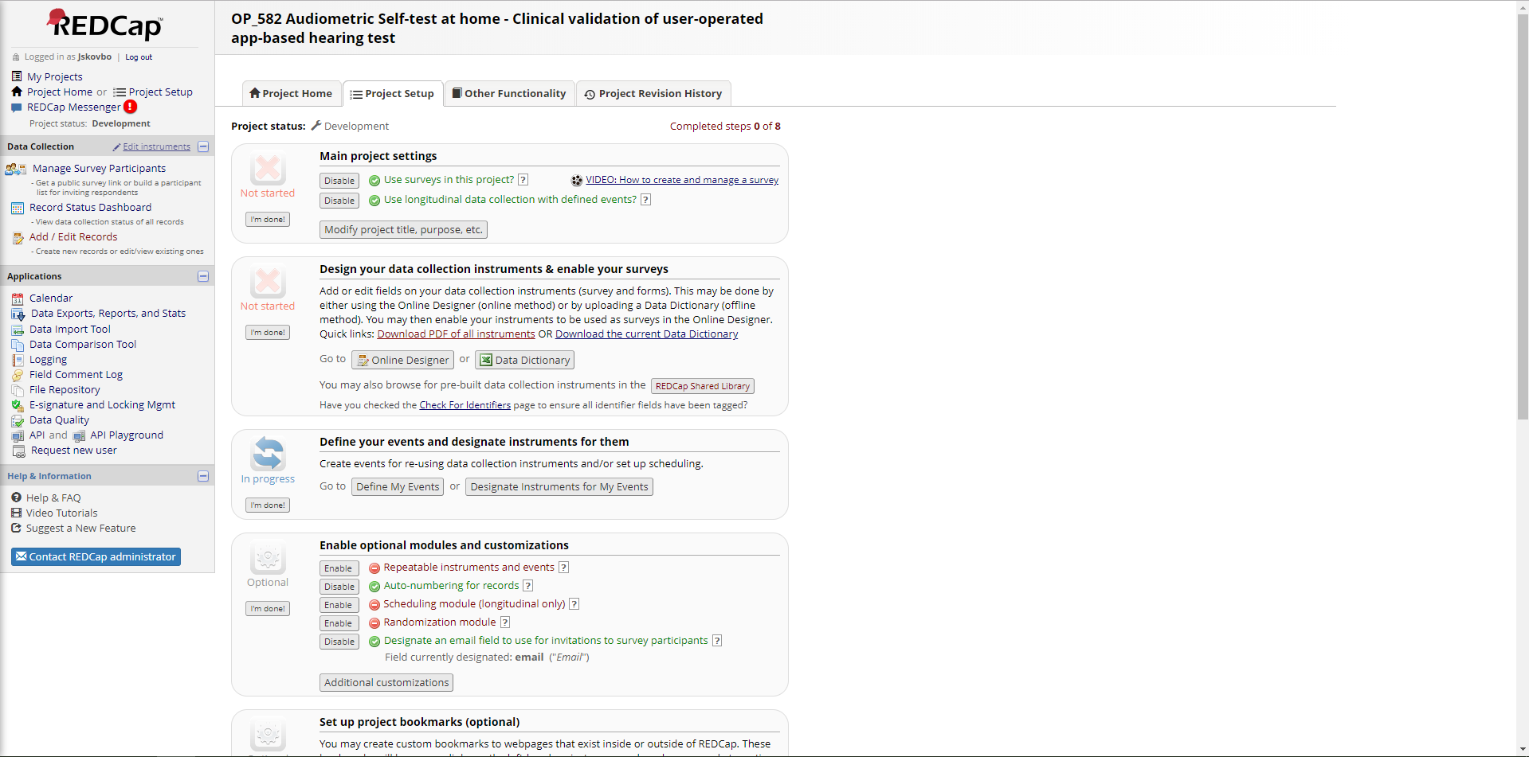The image size is (1529, 757).
Task: Open Additional customizations
Action: tap(386, 683)
